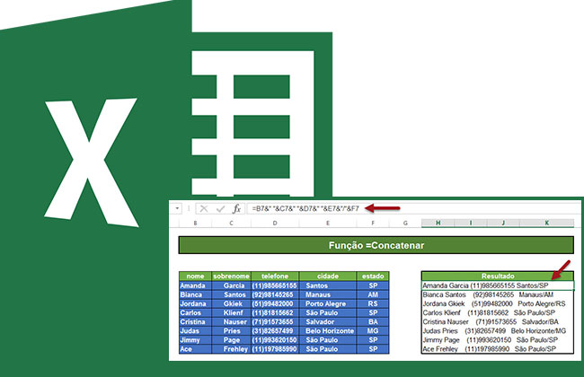The height and width of the screenshot is (377, 584).
Task: Select the state cell 'AM'
Action: pos(373,294)
